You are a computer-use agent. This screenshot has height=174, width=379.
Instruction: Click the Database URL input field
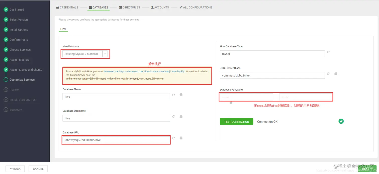(116, 140)
